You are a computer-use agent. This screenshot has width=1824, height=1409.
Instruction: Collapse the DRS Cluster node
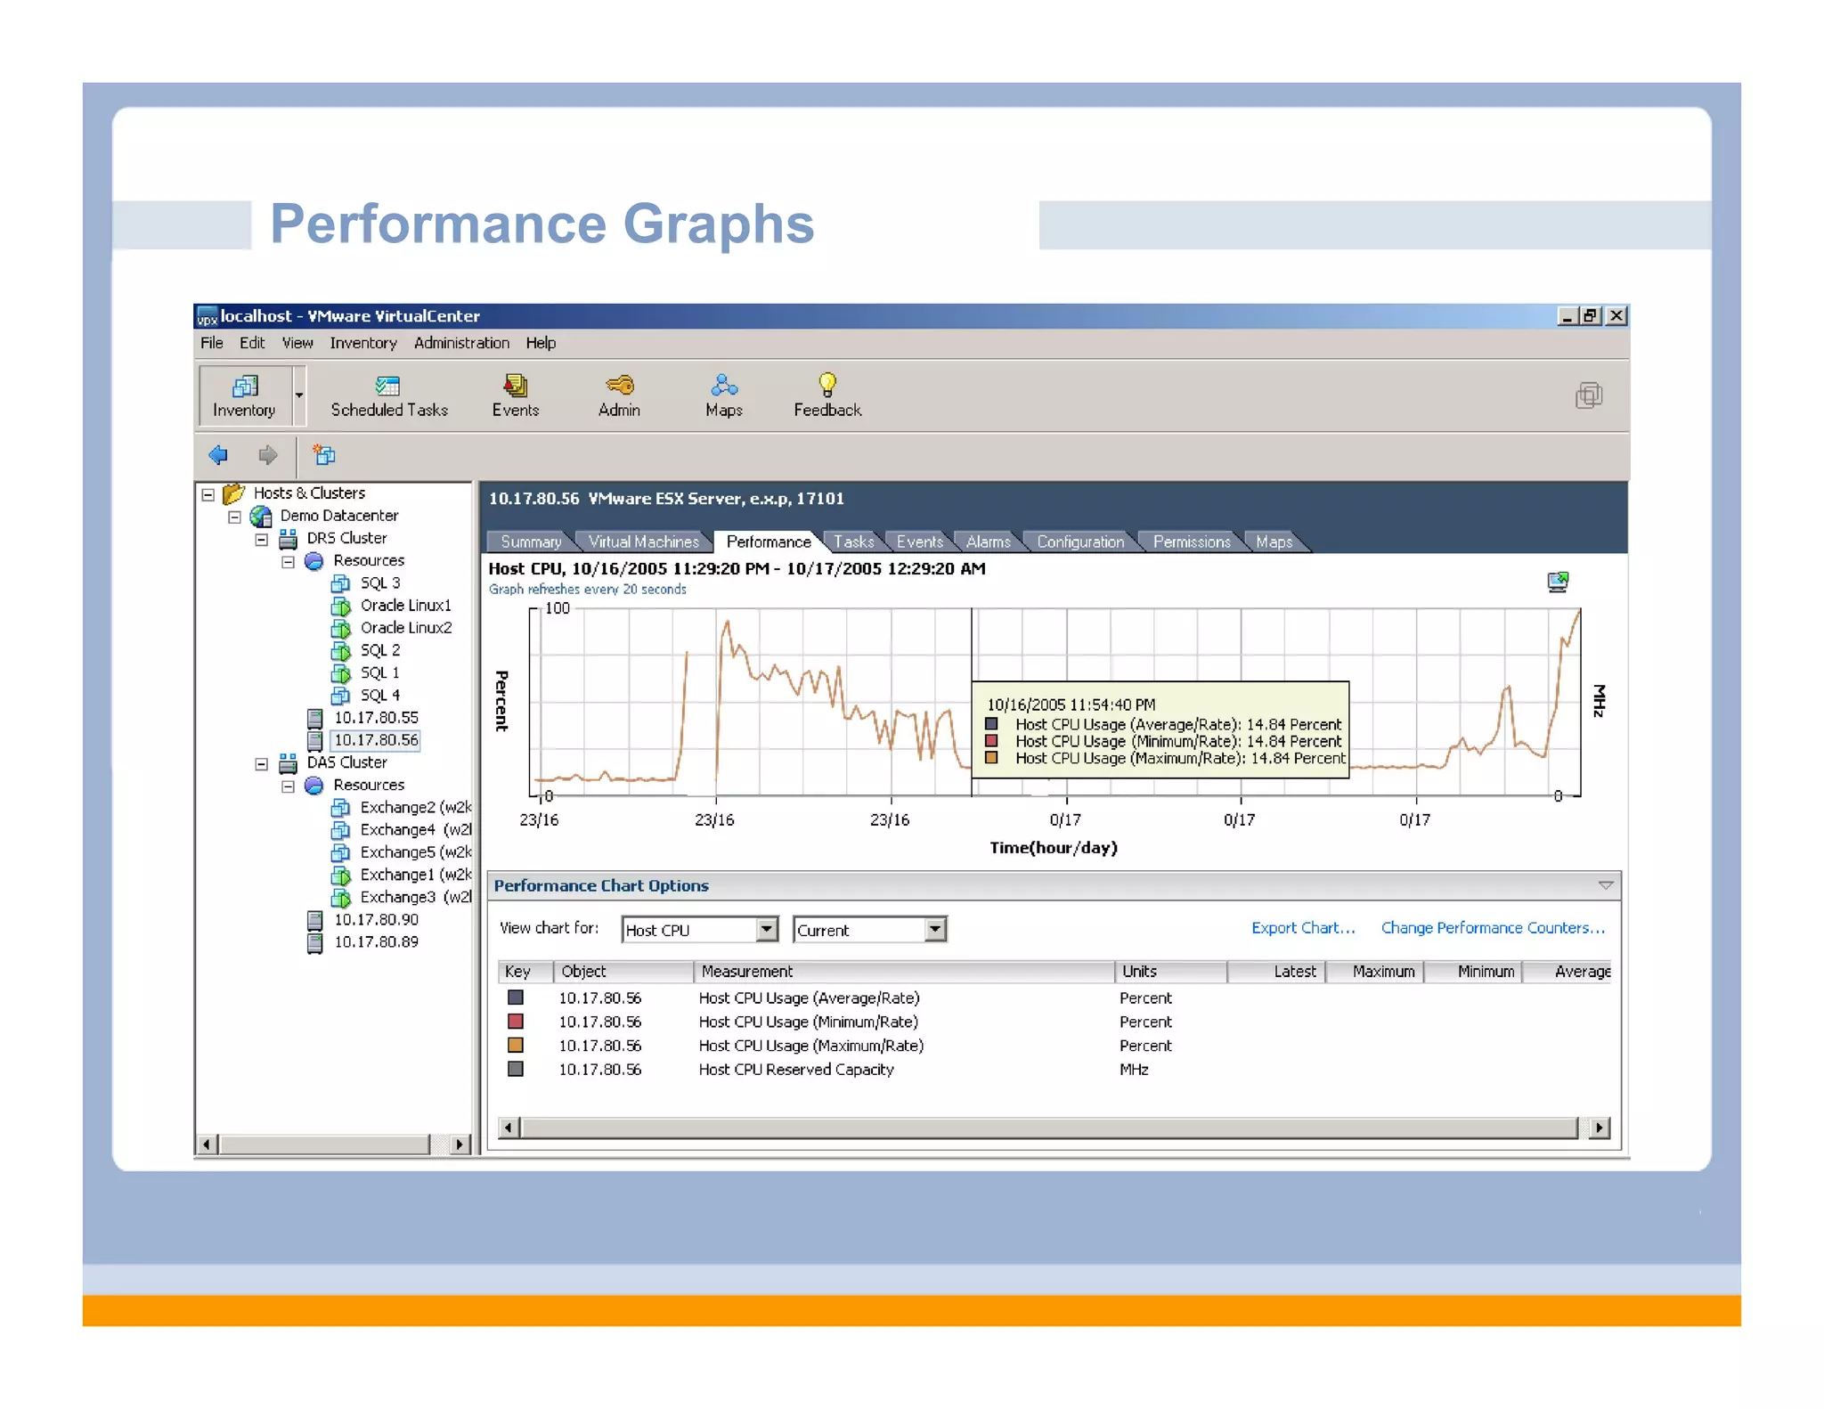(262, 540)
